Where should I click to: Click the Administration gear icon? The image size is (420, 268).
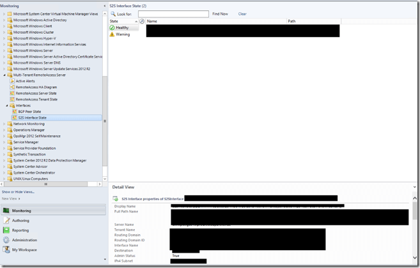[x=6, y=240]
